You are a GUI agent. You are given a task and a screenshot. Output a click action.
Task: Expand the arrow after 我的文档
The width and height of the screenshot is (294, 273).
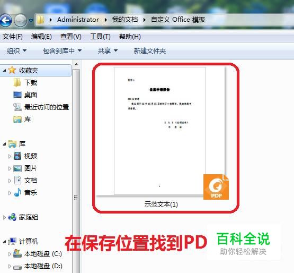tap(145, 20)
